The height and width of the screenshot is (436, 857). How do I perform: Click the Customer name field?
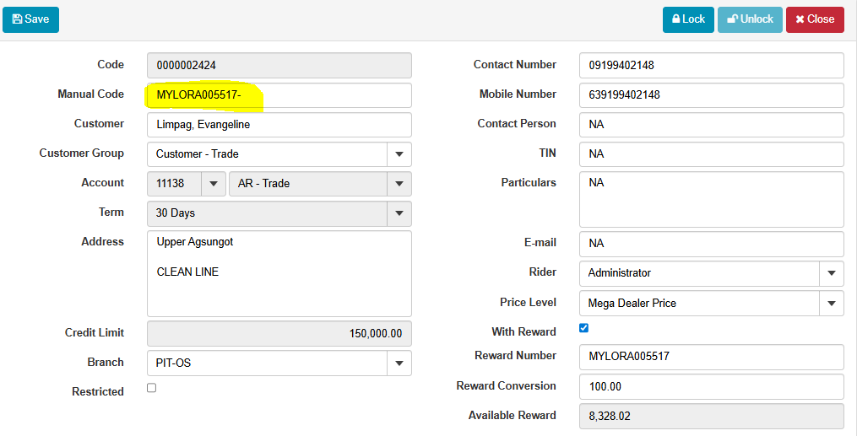279,125
